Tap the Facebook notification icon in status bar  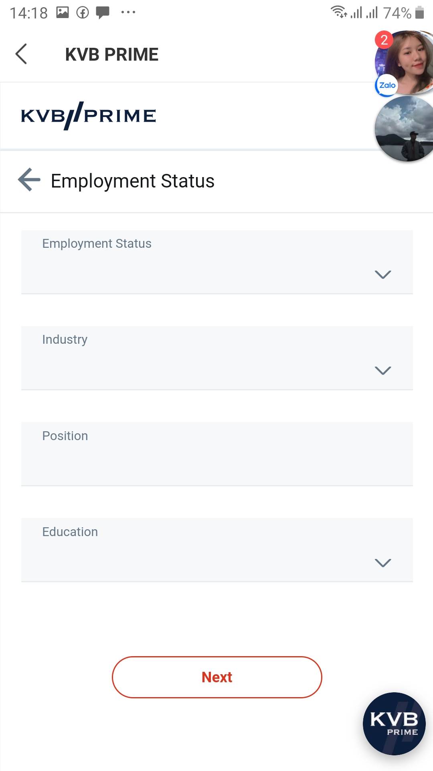(83, 12)
